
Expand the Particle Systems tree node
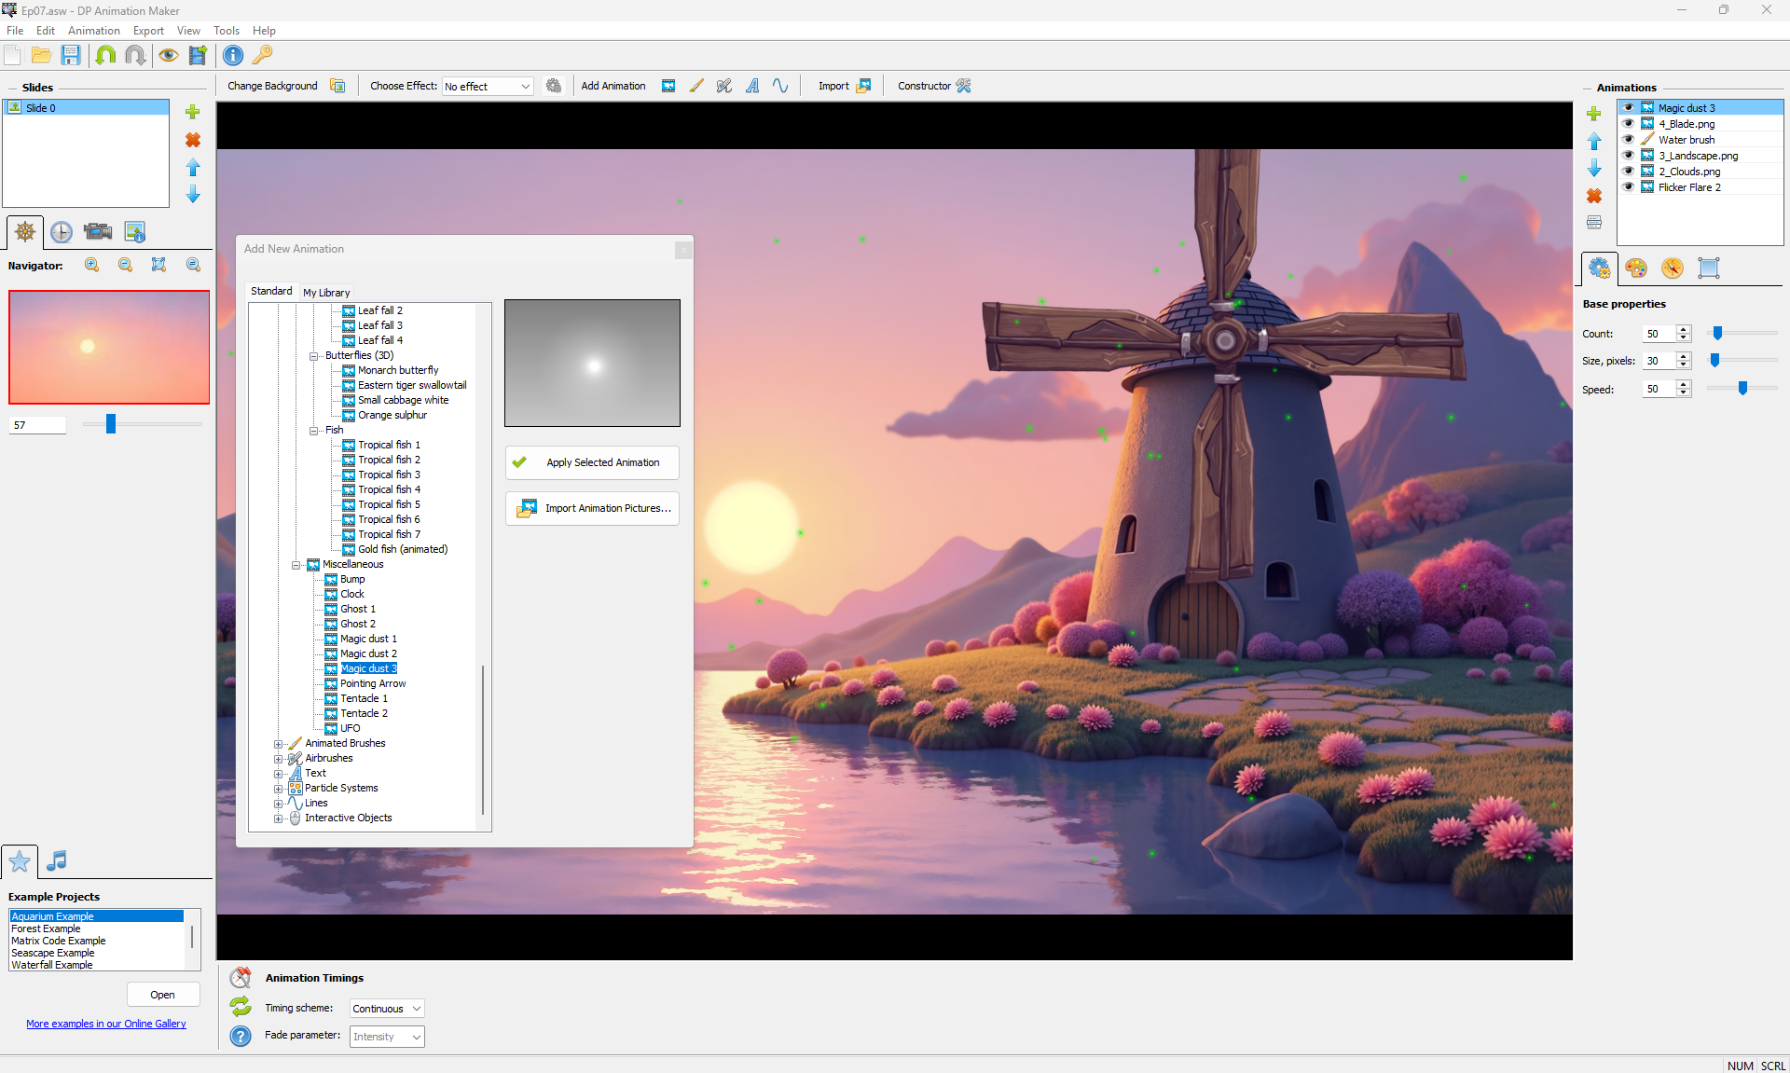(278, 789)
